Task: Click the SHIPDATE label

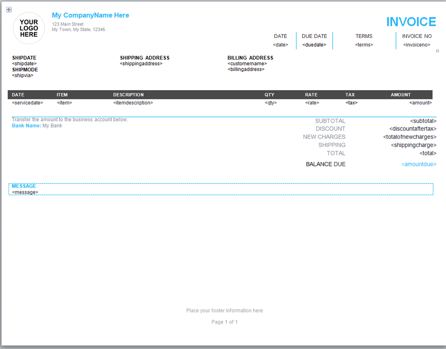Action: (24, 58)
